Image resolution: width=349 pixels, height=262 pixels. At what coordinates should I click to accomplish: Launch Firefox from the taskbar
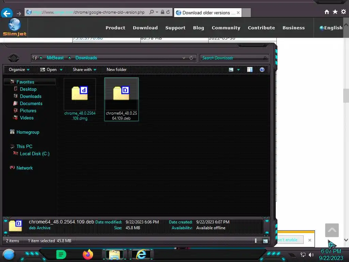point(88,254)
